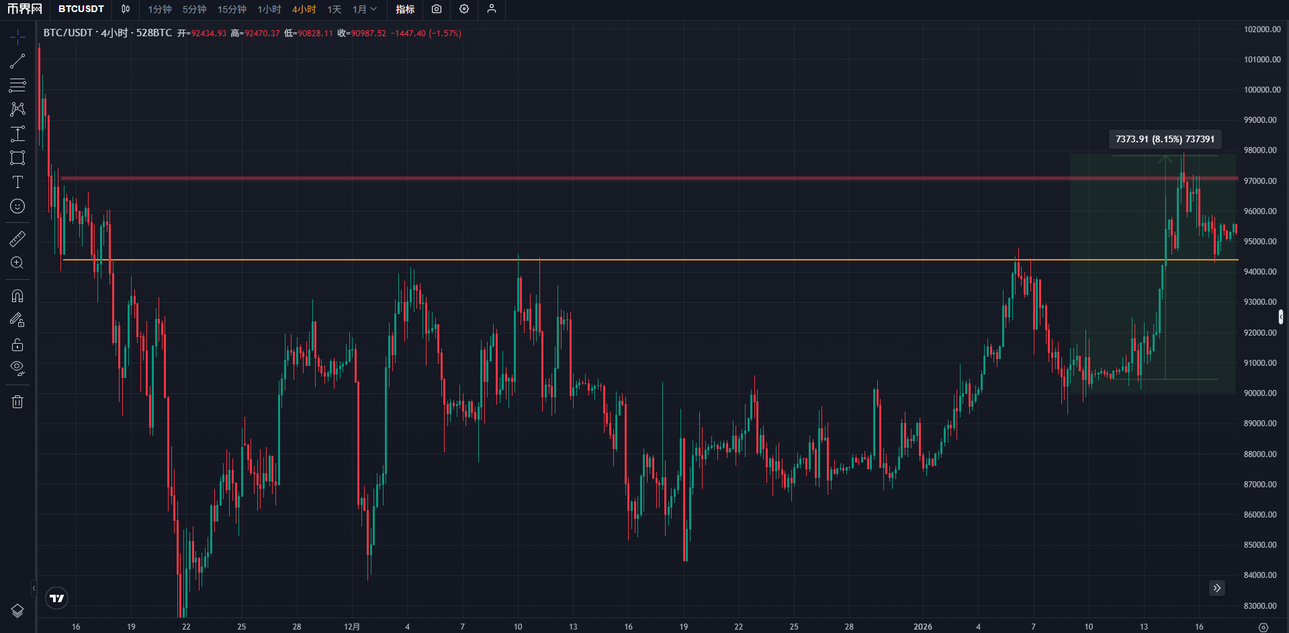Image resolution: width=1289 pixels, height=633 pixels.
Task: Switch to the 15分钟 timeframe
Action: (x=232, y=9)
